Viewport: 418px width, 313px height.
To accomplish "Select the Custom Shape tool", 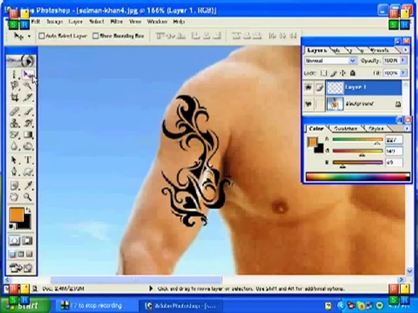I will pyautogui.click(x=28, y=172).
